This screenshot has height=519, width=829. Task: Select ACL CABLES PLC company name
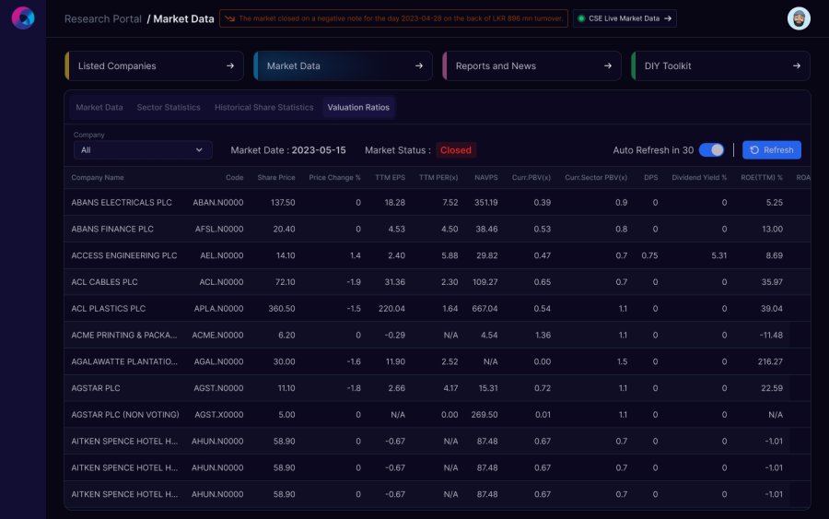105,282
